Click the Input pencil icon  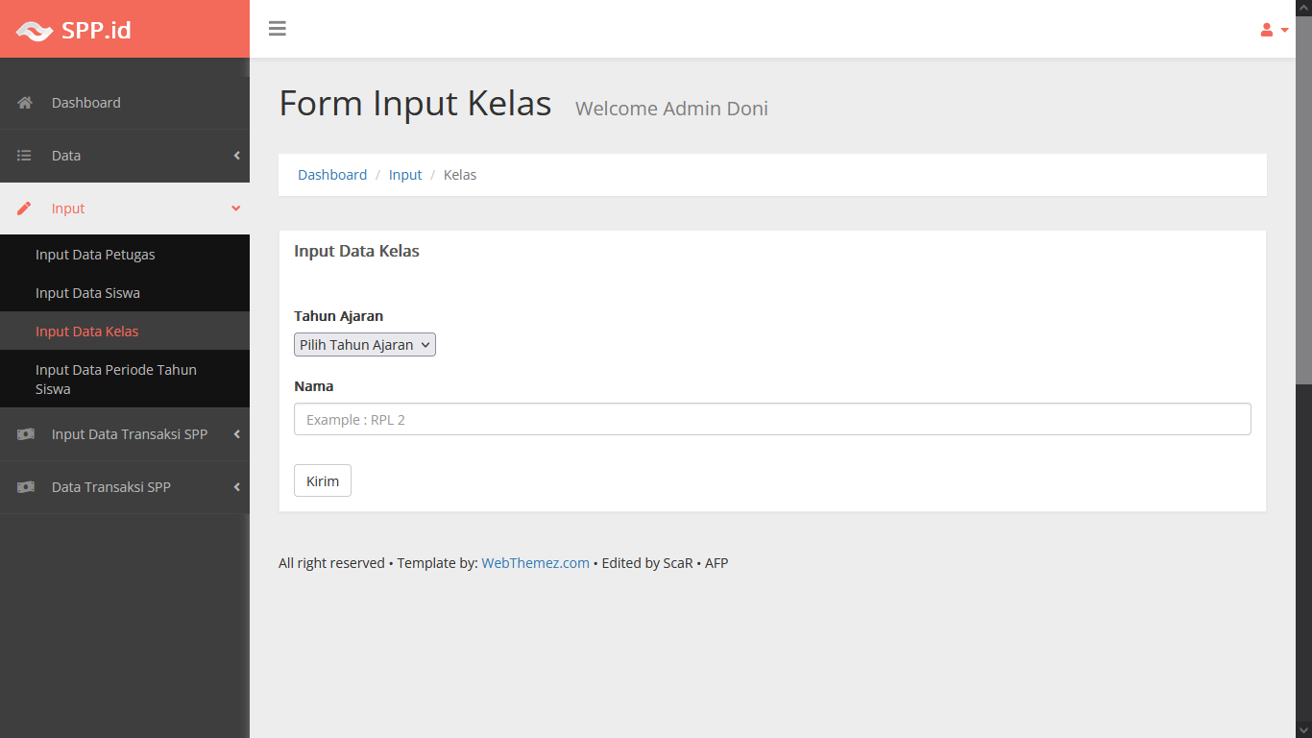tap(25, 209)
